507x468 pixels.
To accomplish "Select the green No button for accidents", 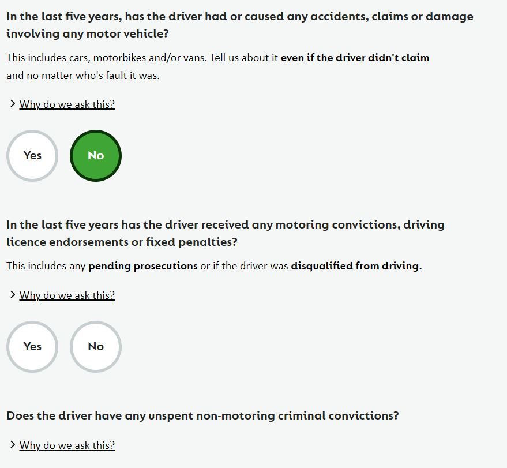I will pyautogui.click(x=96, y=156).
